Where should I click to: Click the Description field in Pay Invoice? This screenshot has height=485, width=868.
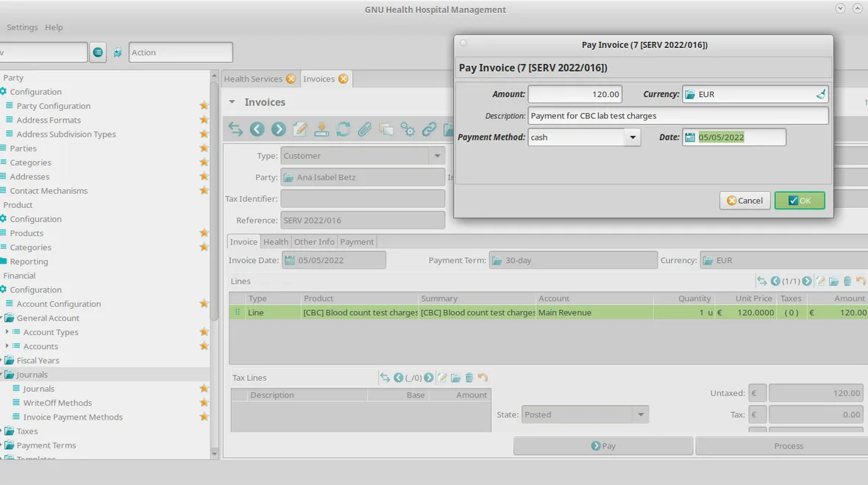click(x=678, y=116)
